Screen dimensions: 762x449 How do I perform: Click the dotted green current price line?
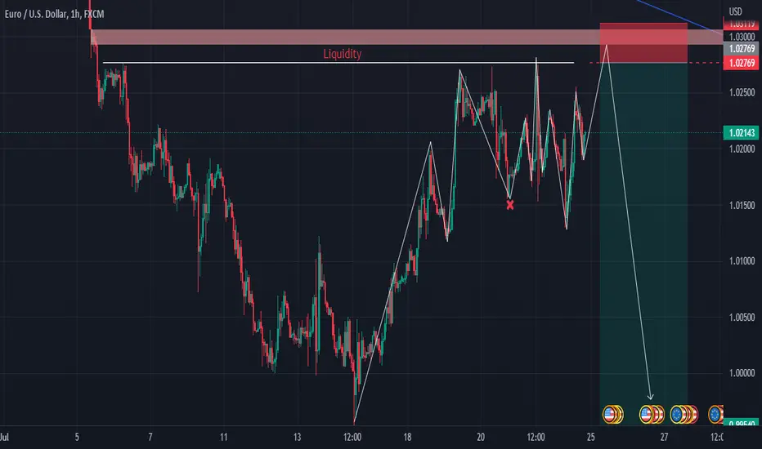coord(361,132)
